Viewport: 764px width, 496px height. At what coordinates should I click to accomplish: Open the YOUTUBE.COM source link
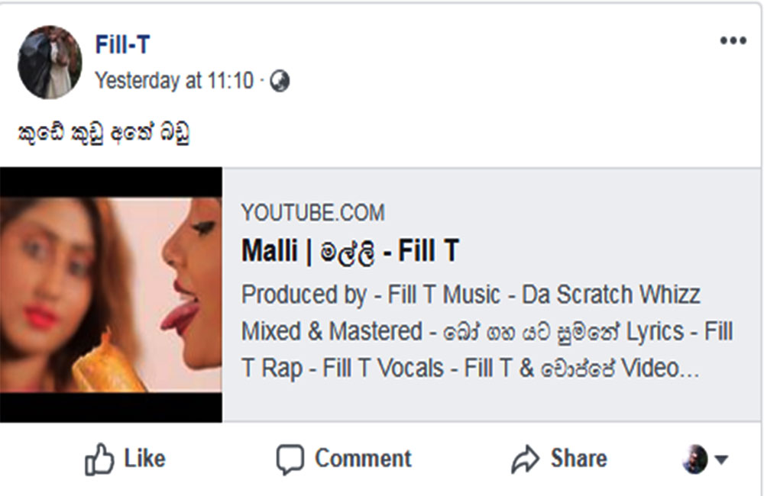coord(313,213)
